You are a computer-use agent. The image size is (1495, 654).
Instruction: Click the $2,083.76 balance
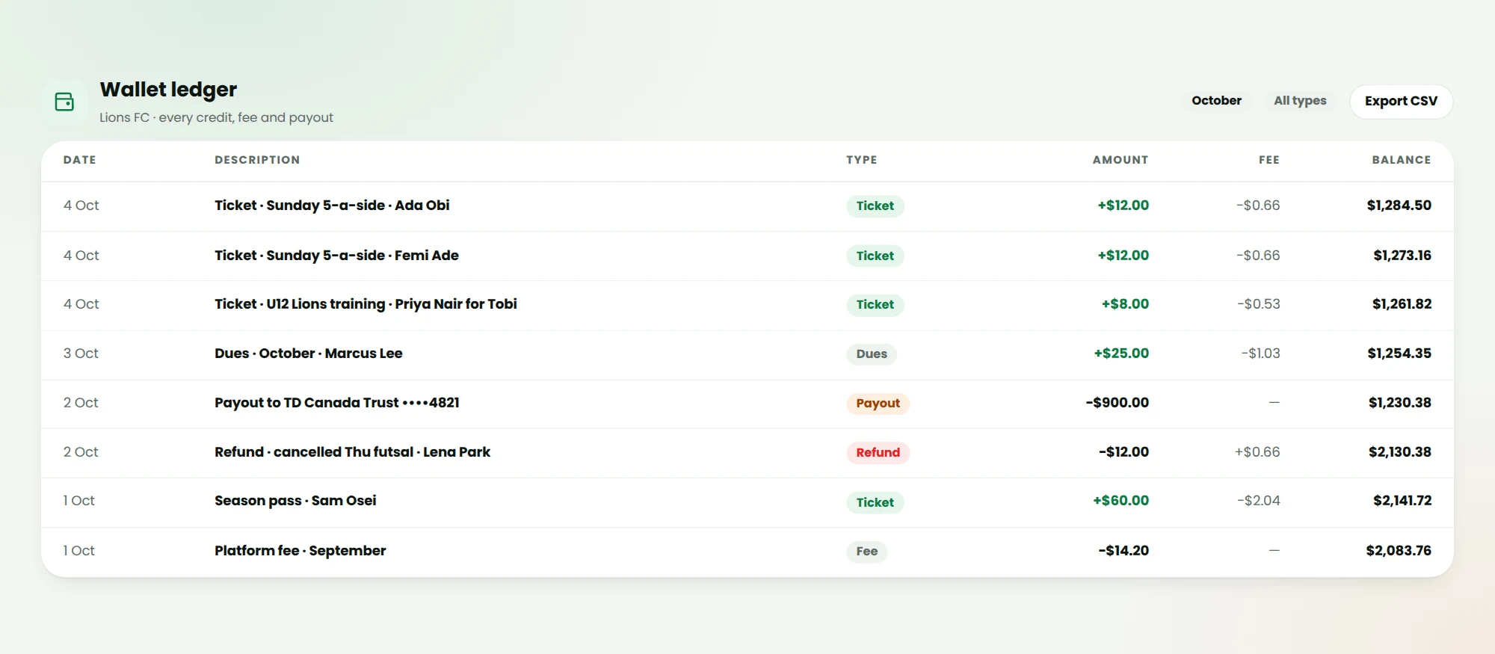pyautogui.click(x=1398, y=551)
